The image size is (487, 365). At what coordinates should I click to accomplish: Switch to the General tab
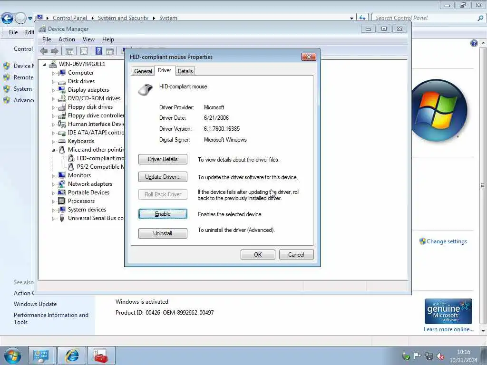pos(143,71)
